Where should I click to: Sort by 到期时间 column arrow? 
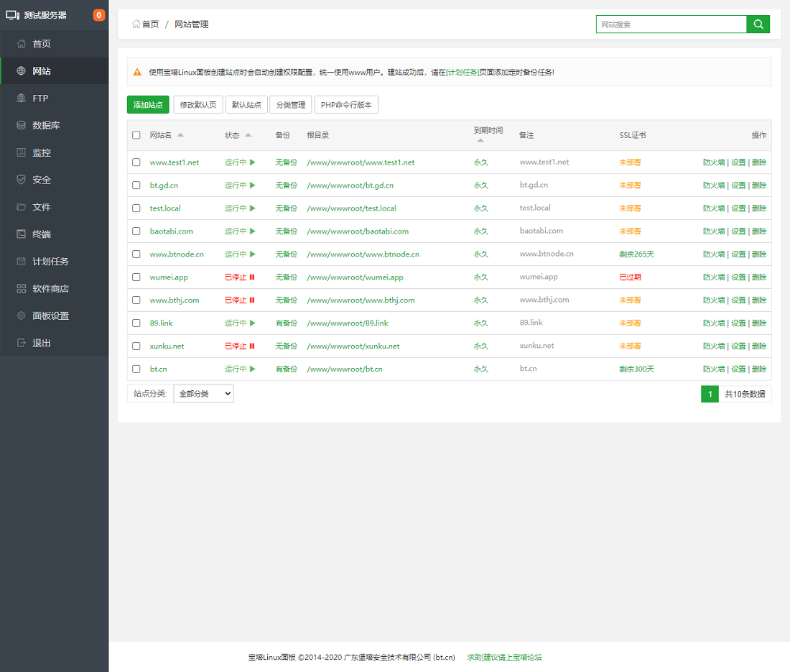click(480, 141)
